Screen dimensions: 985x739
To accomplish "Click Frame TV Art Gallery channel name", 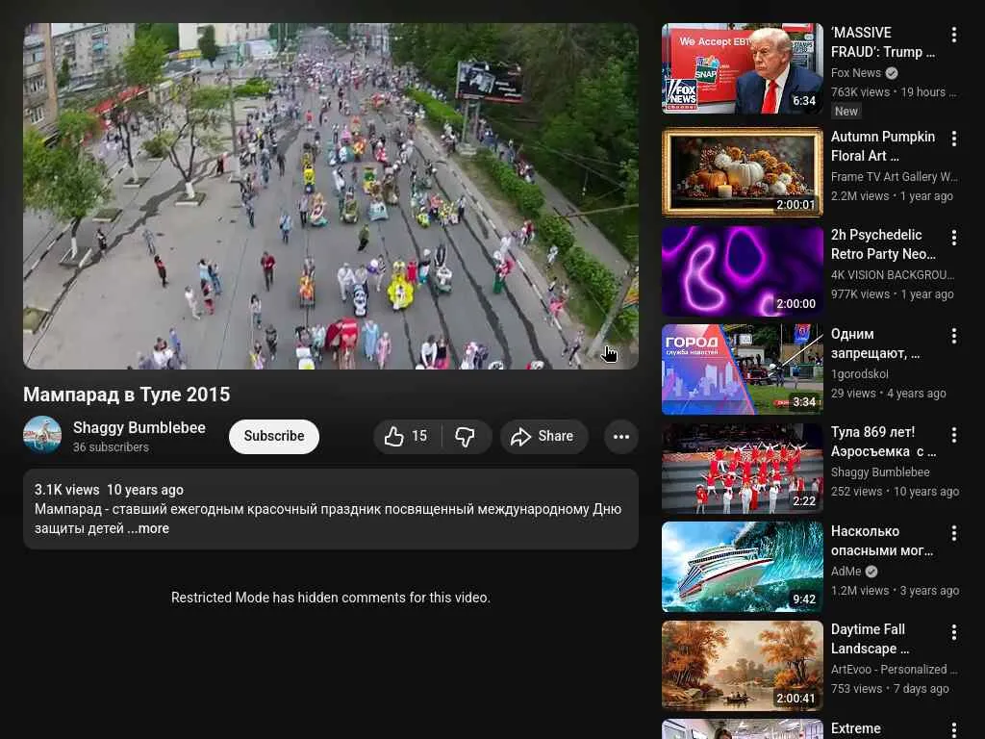I will [894, 177].
